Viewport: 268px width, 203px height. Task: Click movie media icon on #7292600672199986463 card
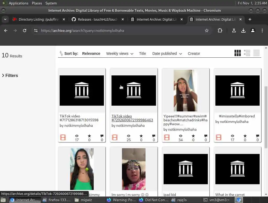pos(115,138)
